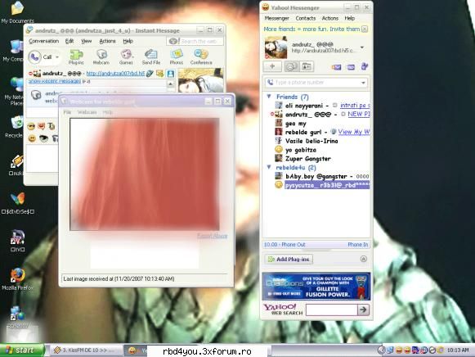
Task: Open the Plug-ins toolbar icon
Action: (76, 57)
